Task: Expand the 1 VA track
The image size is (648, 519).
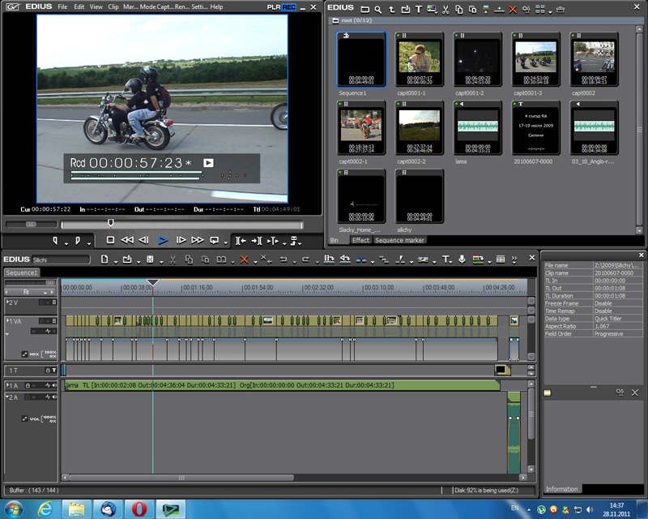Action: point(7,321)
